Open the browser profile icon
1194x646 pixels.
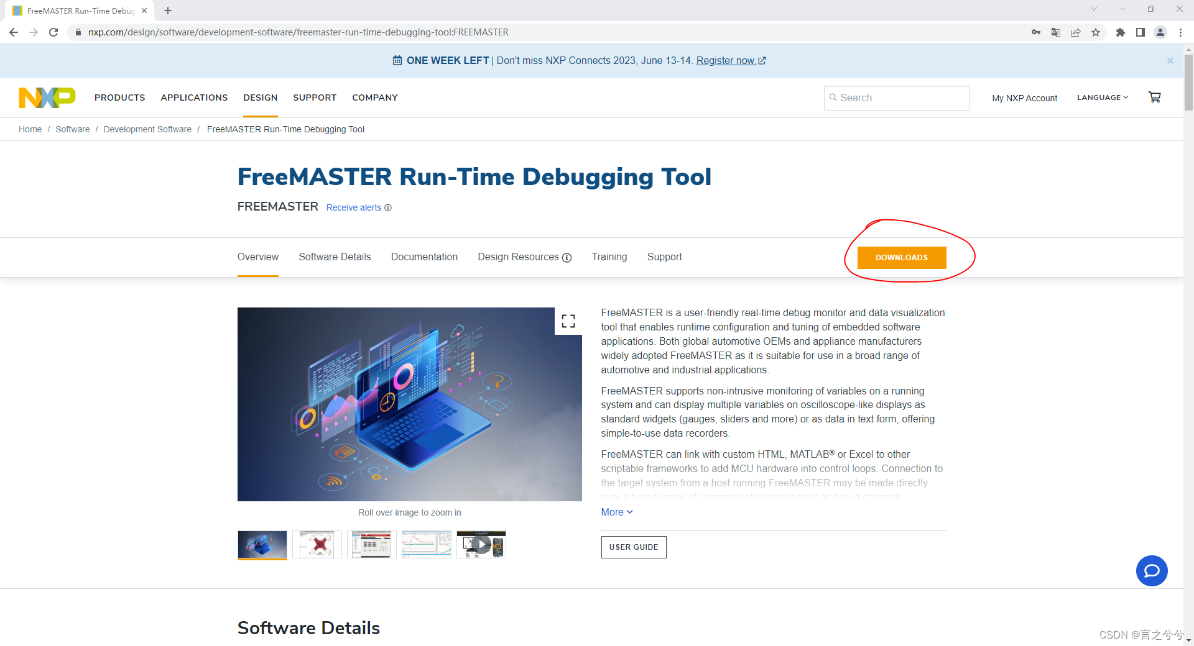tap(1160, 32)
